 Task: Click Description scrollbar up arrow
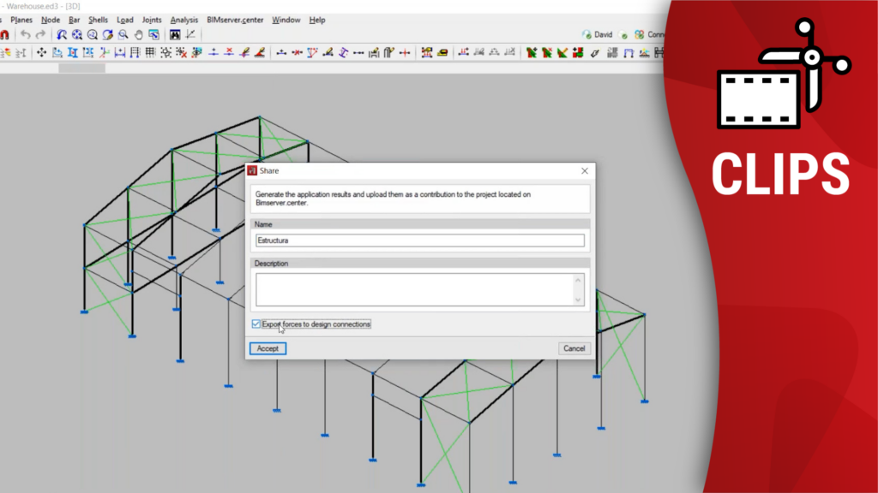tap(578, 280)
